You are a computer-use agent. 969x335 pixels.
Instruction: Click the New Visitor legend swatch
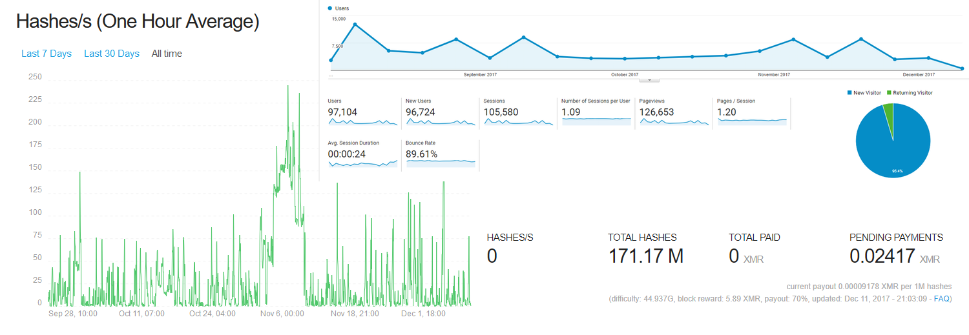849,93
